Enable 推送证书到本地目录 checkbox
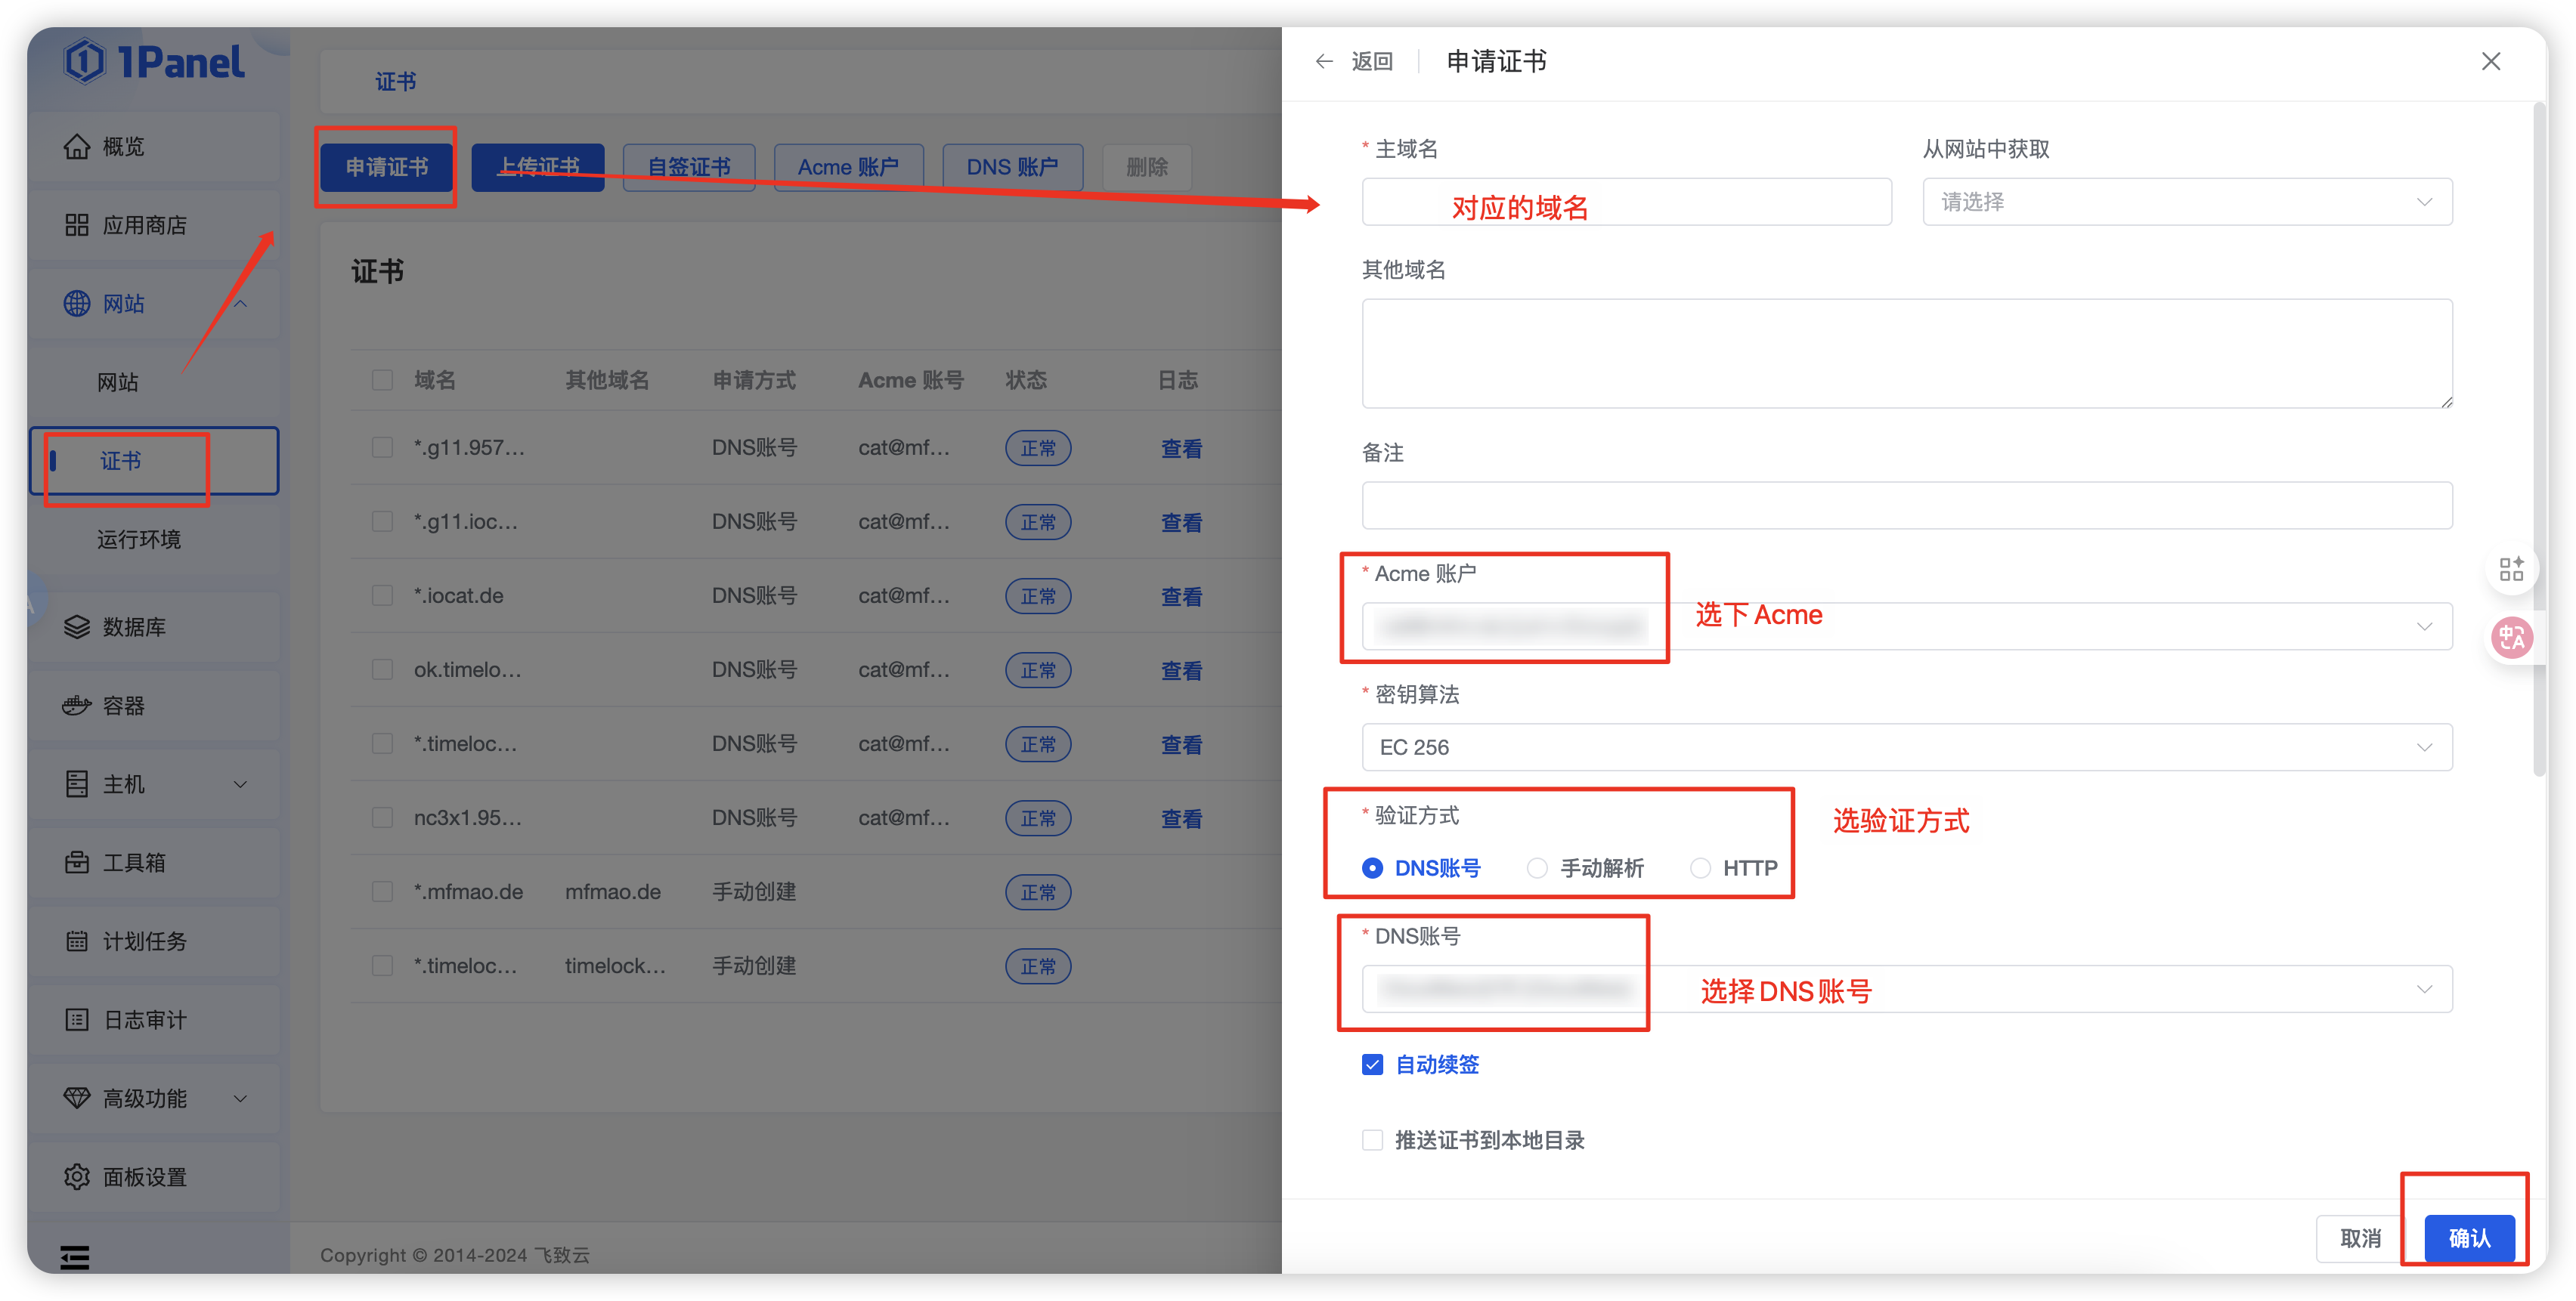The image size is (2576, 1301). (x=1372, y=1140)
